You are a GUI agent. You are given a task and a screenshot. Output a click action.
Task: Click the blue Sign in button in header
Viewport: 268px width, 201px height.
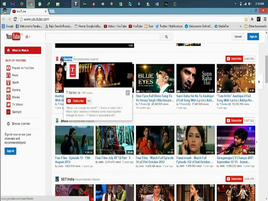(x=253, y=36)
